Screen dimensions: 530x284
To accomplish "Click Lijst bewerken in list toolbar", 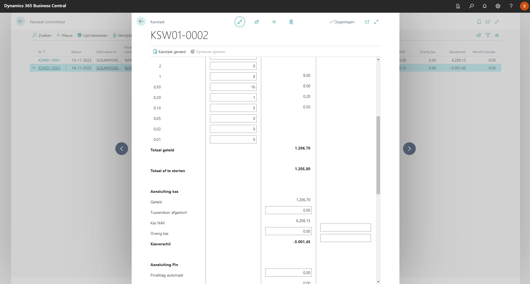I will point(92,35).
